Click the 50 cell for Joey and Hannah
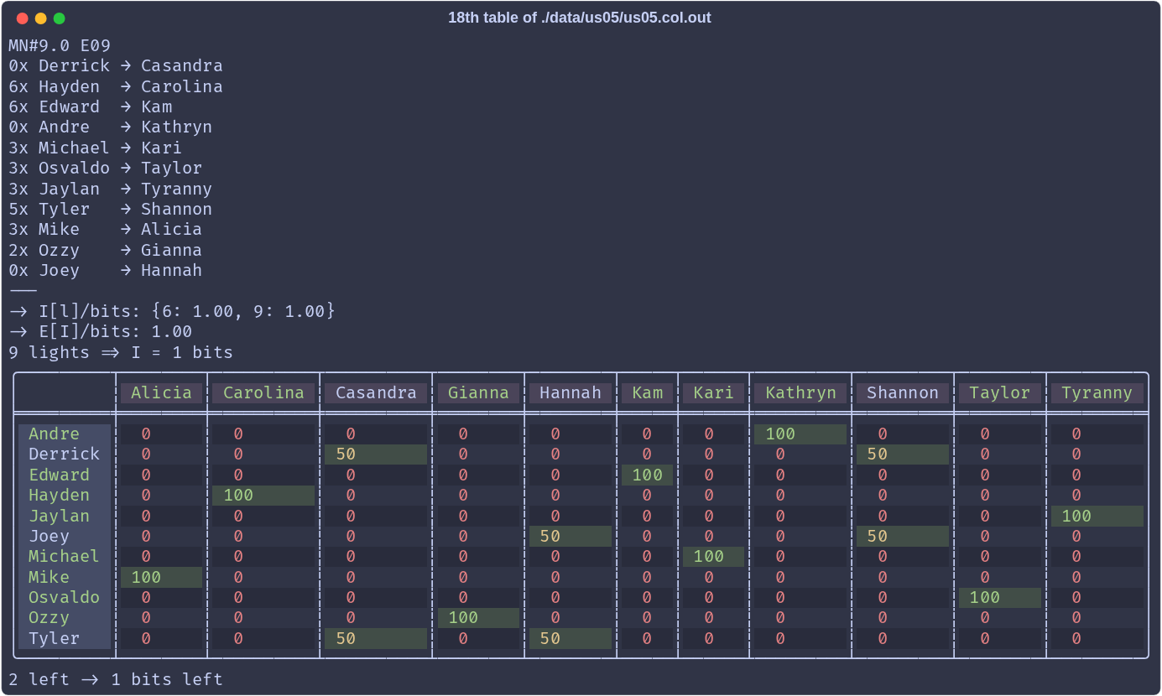1162x696 pixels. pos(571,536)
